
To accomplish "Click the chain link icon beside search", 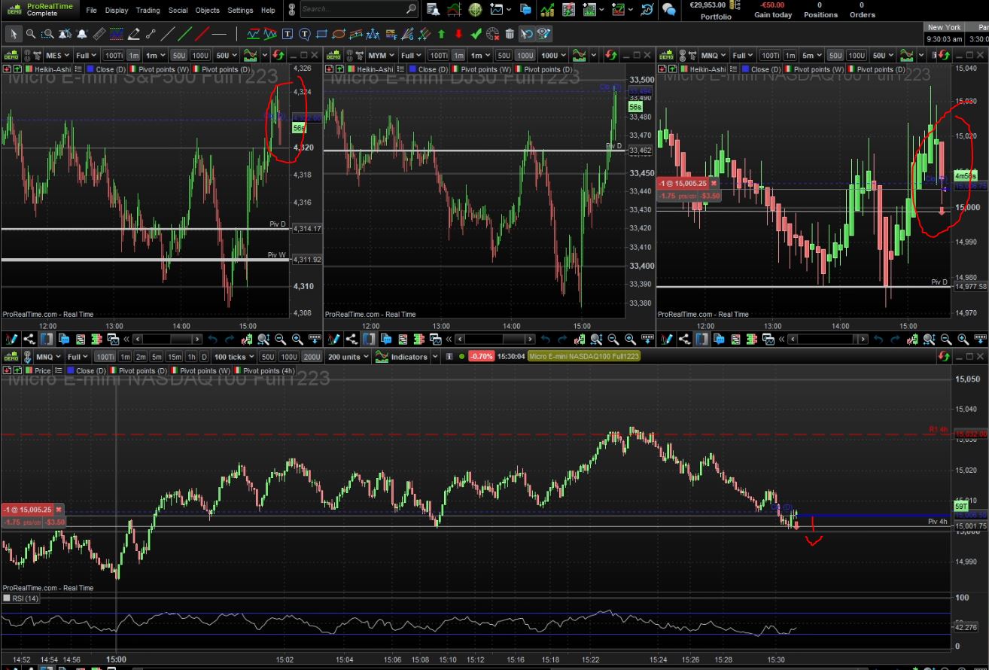I will (291, 10).
